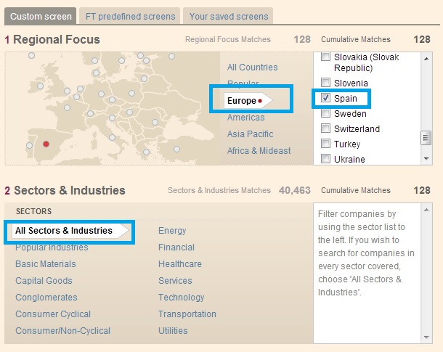Enable the Sweden checkbox
443x352 pixels.
point(326,113)
